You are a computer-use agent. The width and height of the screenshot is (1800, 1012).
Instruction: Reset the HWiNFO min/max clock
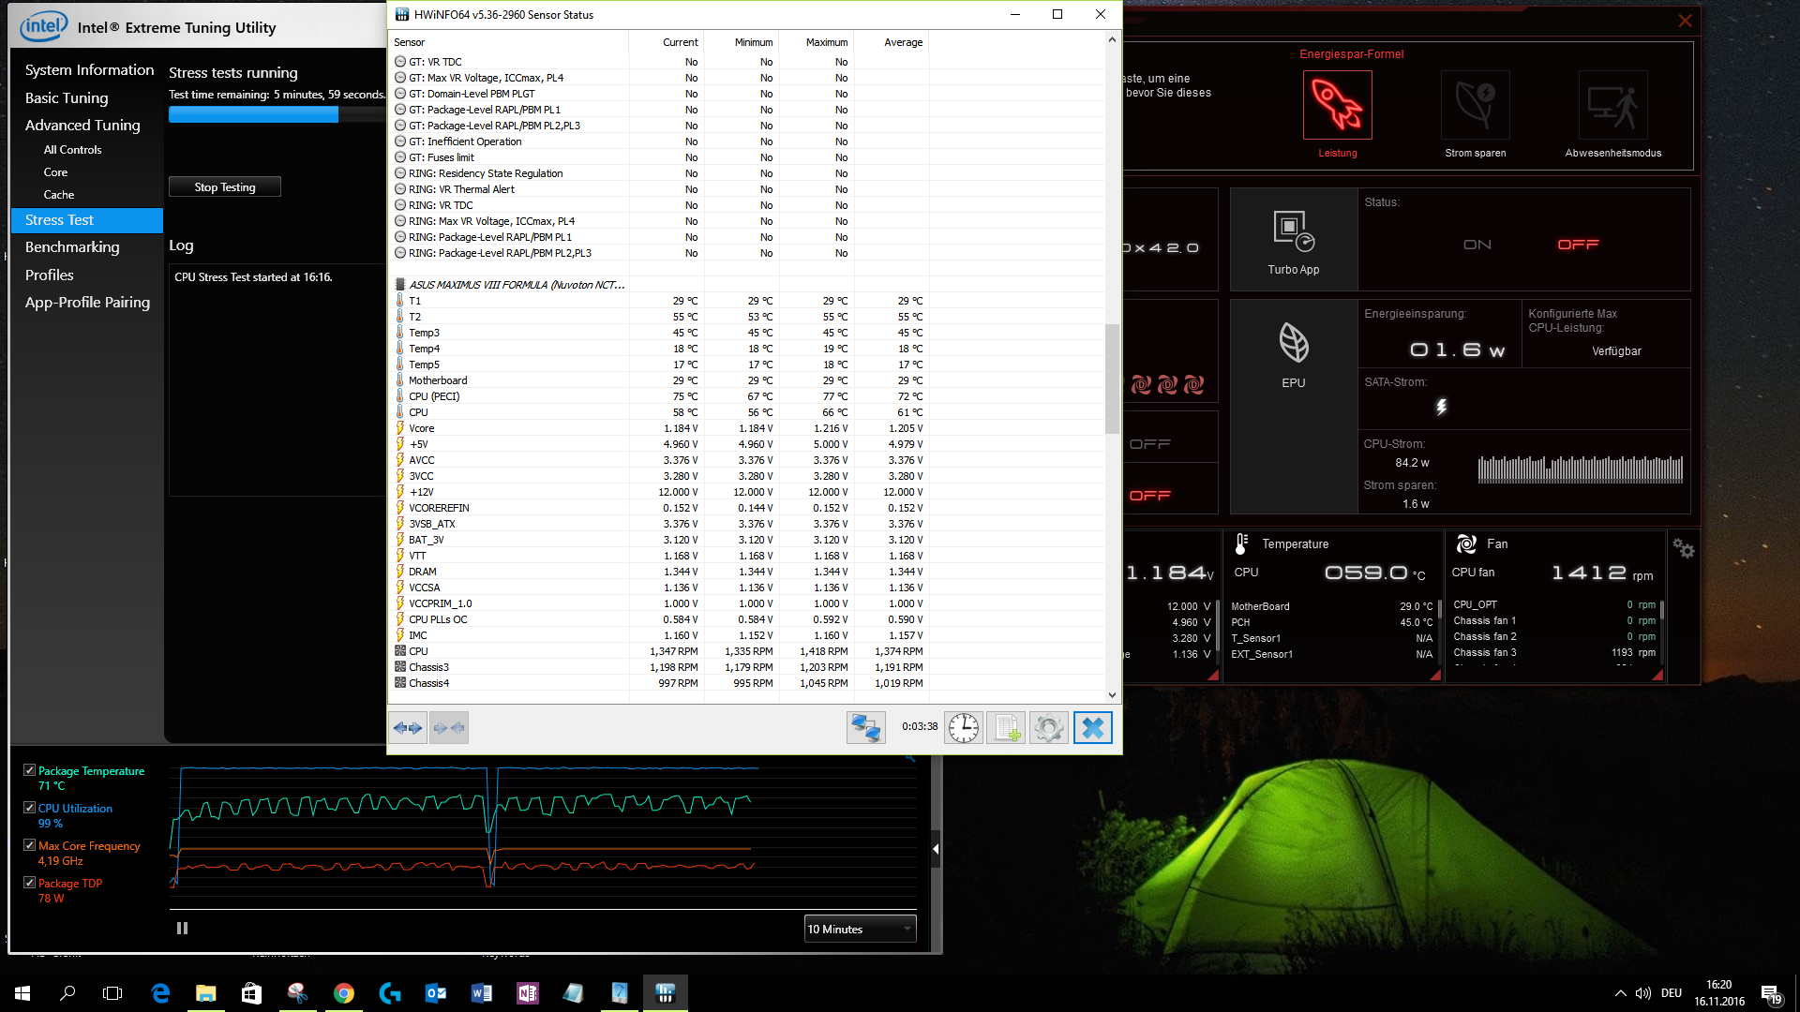tap(963, 727)
